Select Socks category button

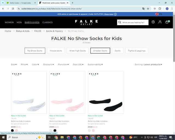coord(118,51)
